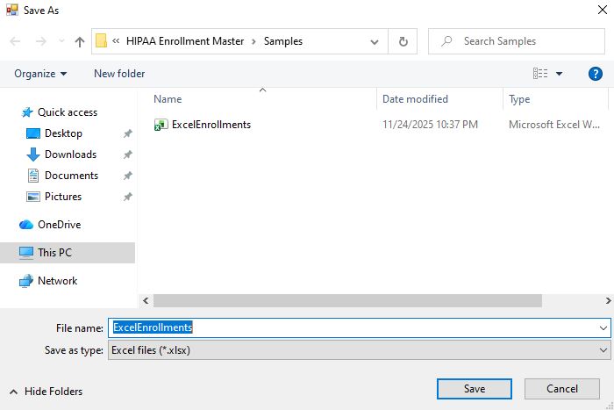
Task: Show hidden path with double chevron
Action: pos(116,40)
